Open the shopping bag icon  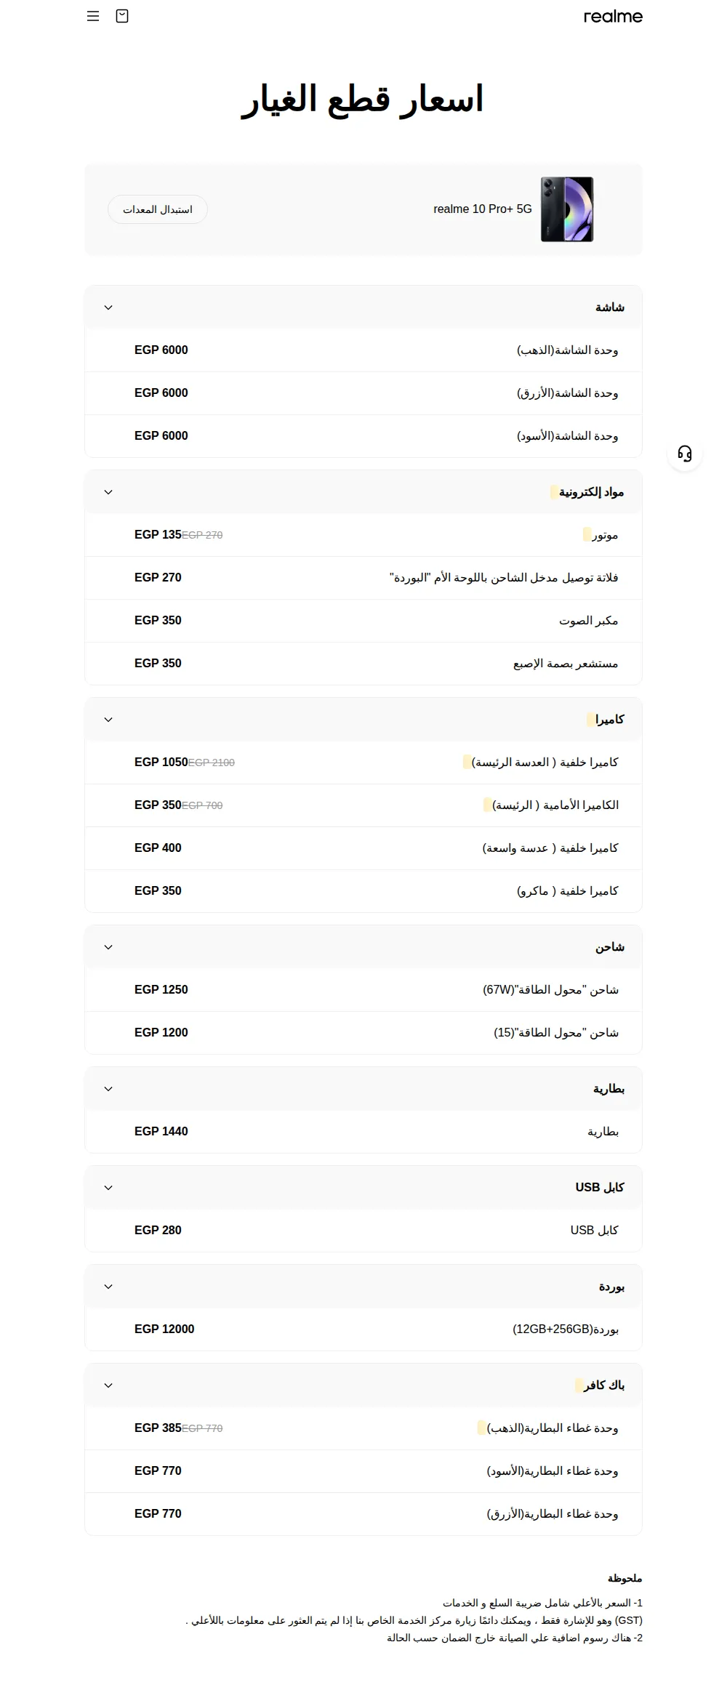[122, 16]
